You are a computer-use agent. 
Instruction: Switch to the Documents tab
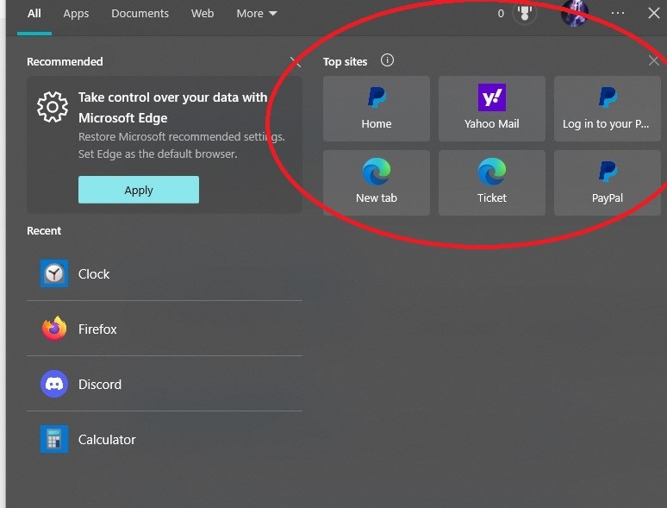pyautogui.click(x=140, y=14)
